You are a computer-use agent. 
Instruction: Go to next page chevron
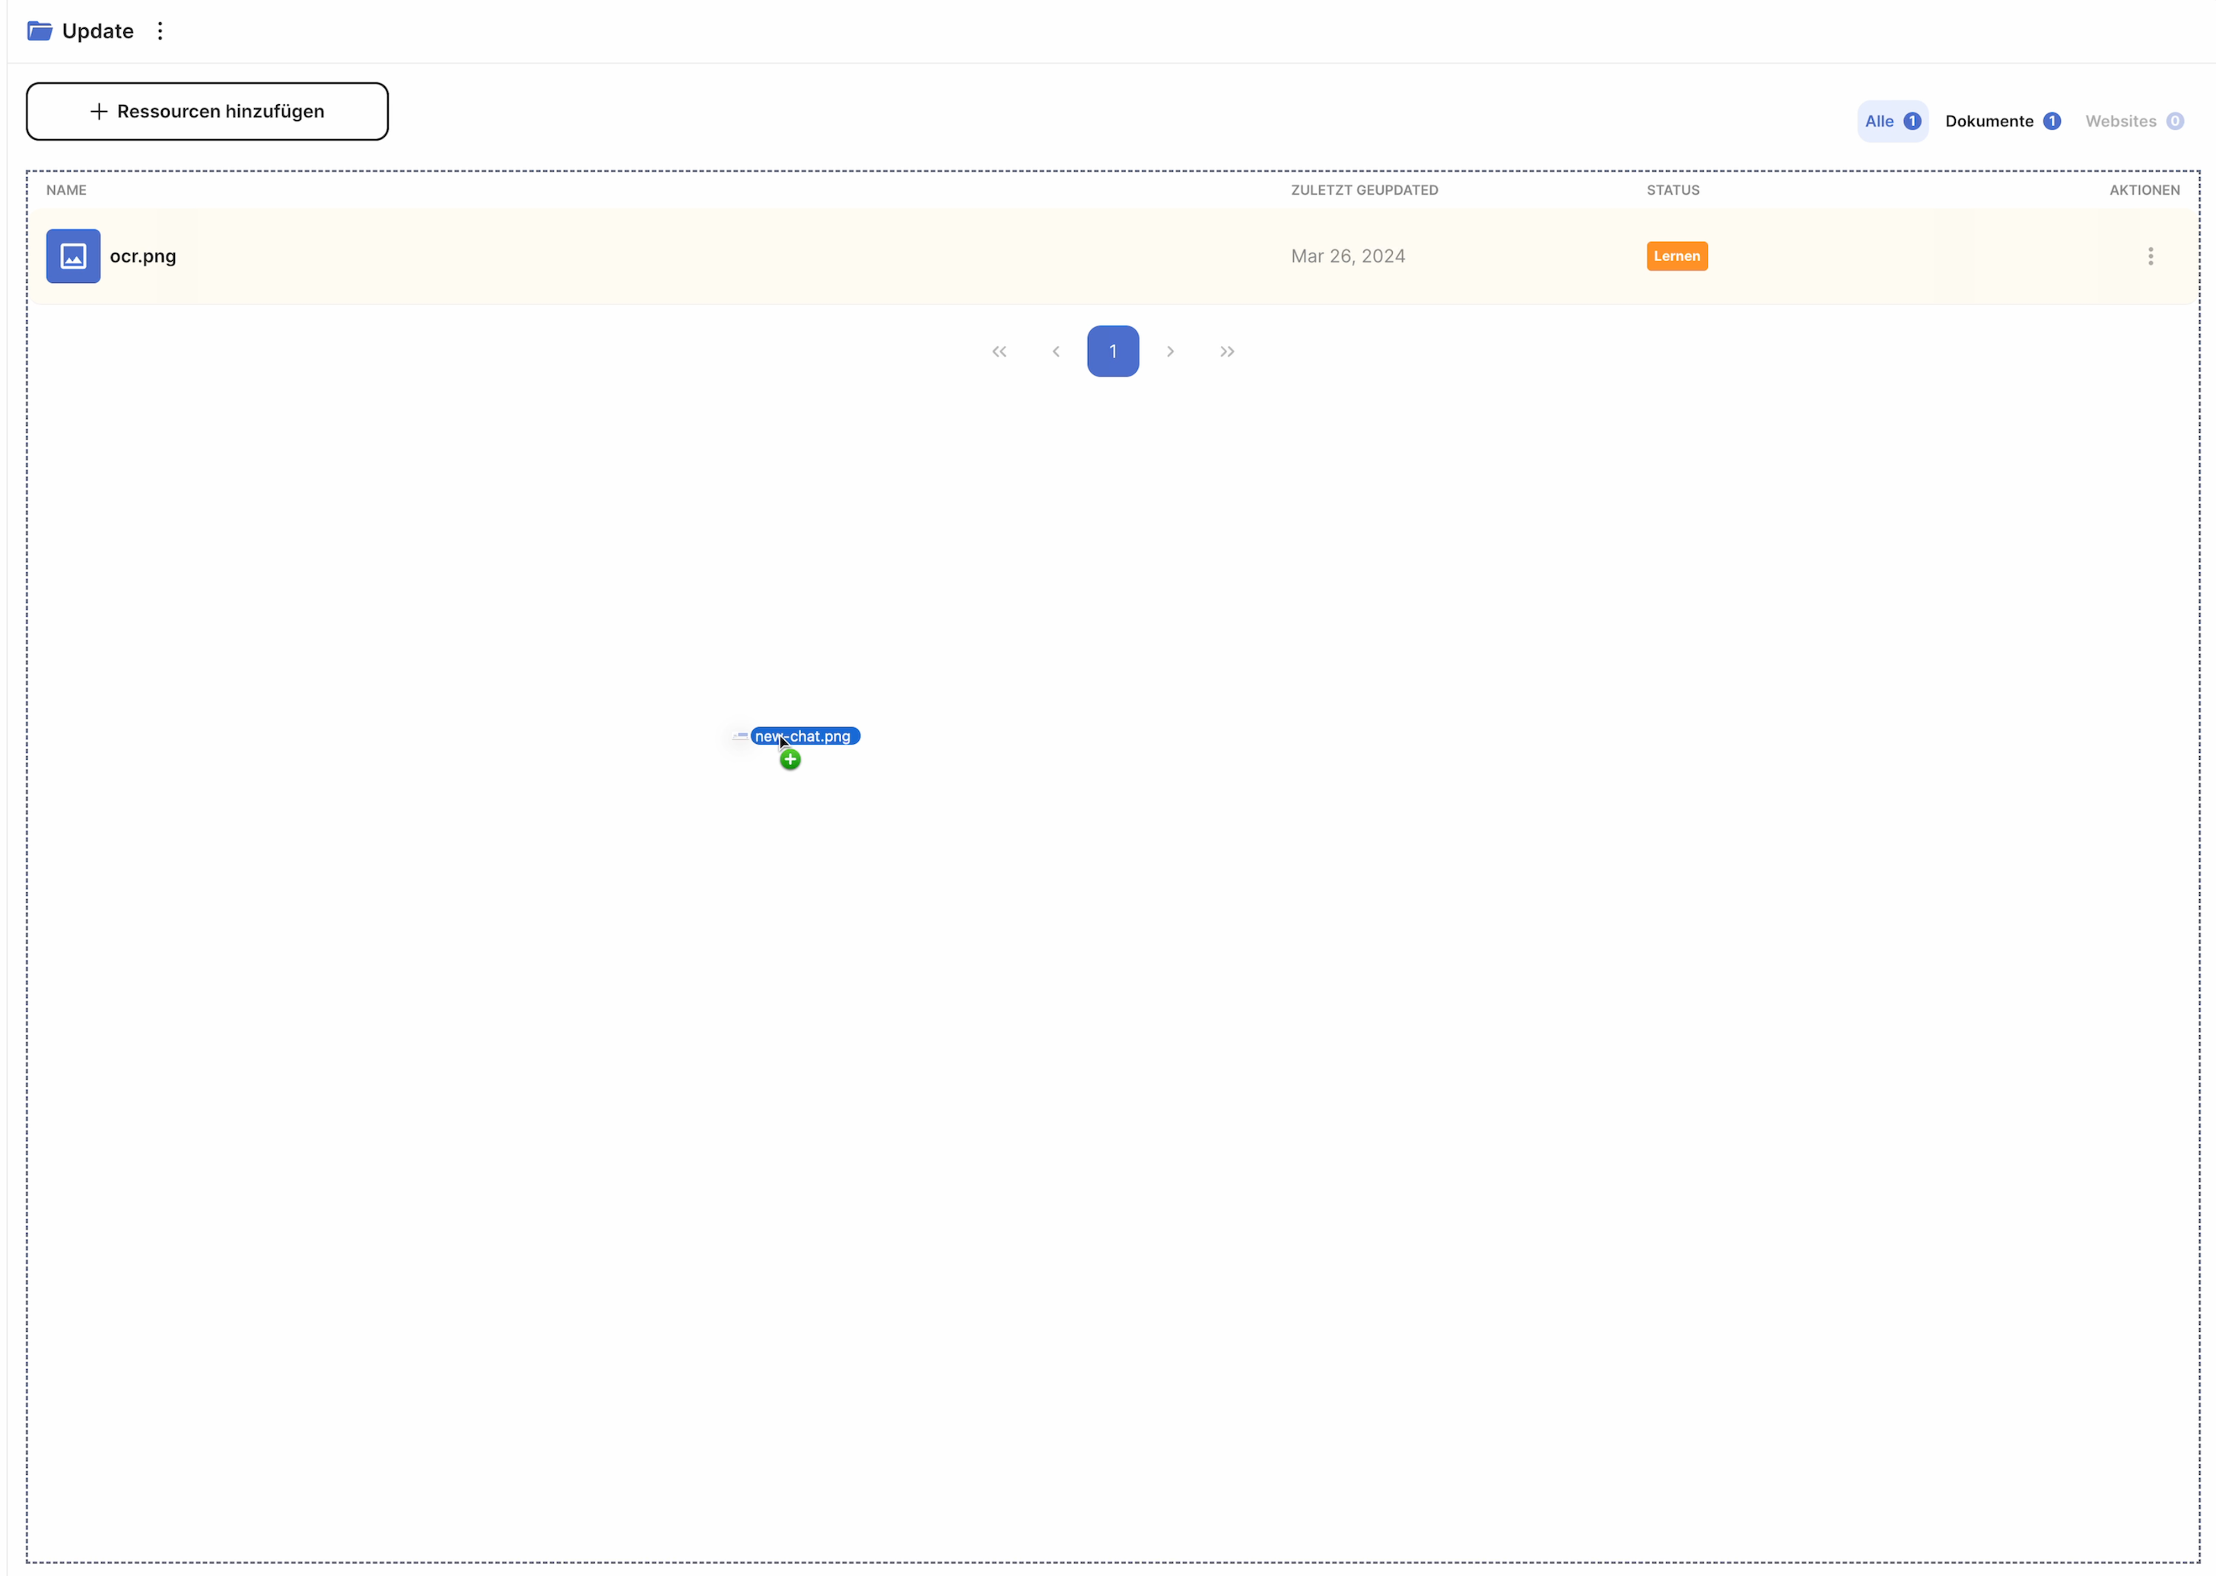coord(1170,351)
